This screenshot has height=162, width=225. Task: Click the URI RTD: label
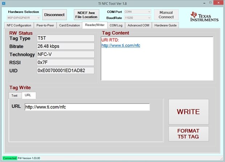(x=110, y=40)
